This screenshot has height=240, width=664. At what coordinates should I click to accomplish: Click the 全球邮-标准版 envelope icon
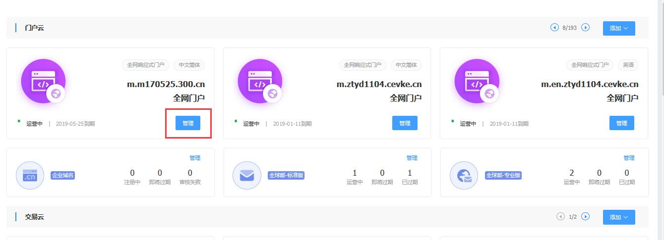(x=247, y=175)
